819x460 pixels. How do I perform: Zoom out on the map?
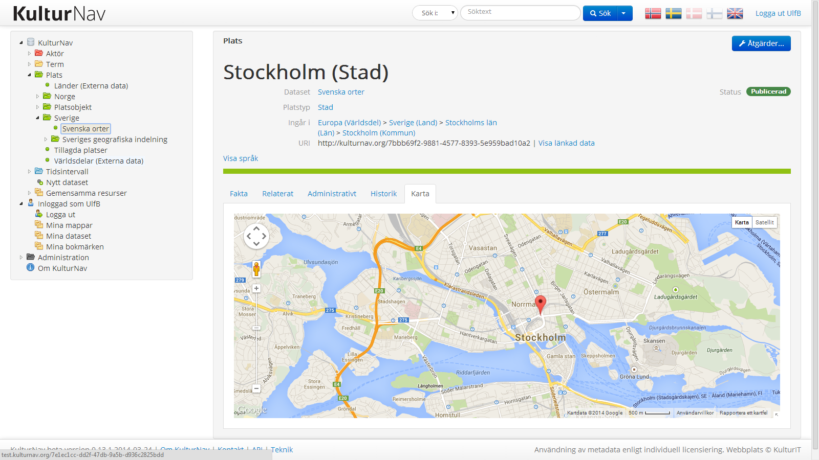pos(256,388)
